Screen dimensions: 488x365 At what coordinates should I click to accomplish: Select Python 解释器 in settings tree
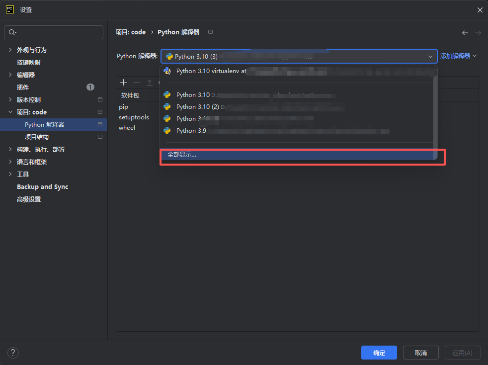pos(54,125)
